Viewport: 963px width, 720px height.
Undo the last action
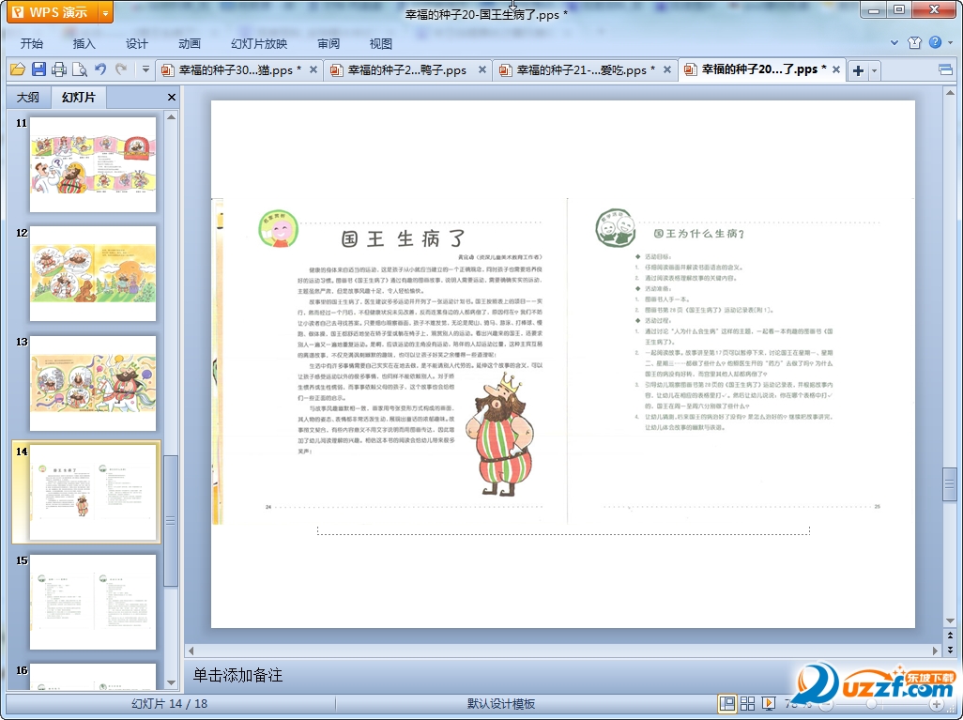tap(100, 69)
